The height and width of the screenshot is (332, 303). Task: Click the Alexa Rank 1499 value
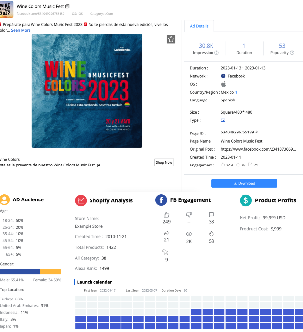104,268
